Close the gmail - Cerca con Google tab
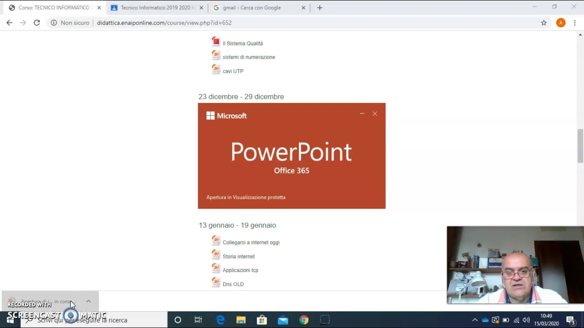This screenshot has height=328, width=584. click(x=303, y=8)
